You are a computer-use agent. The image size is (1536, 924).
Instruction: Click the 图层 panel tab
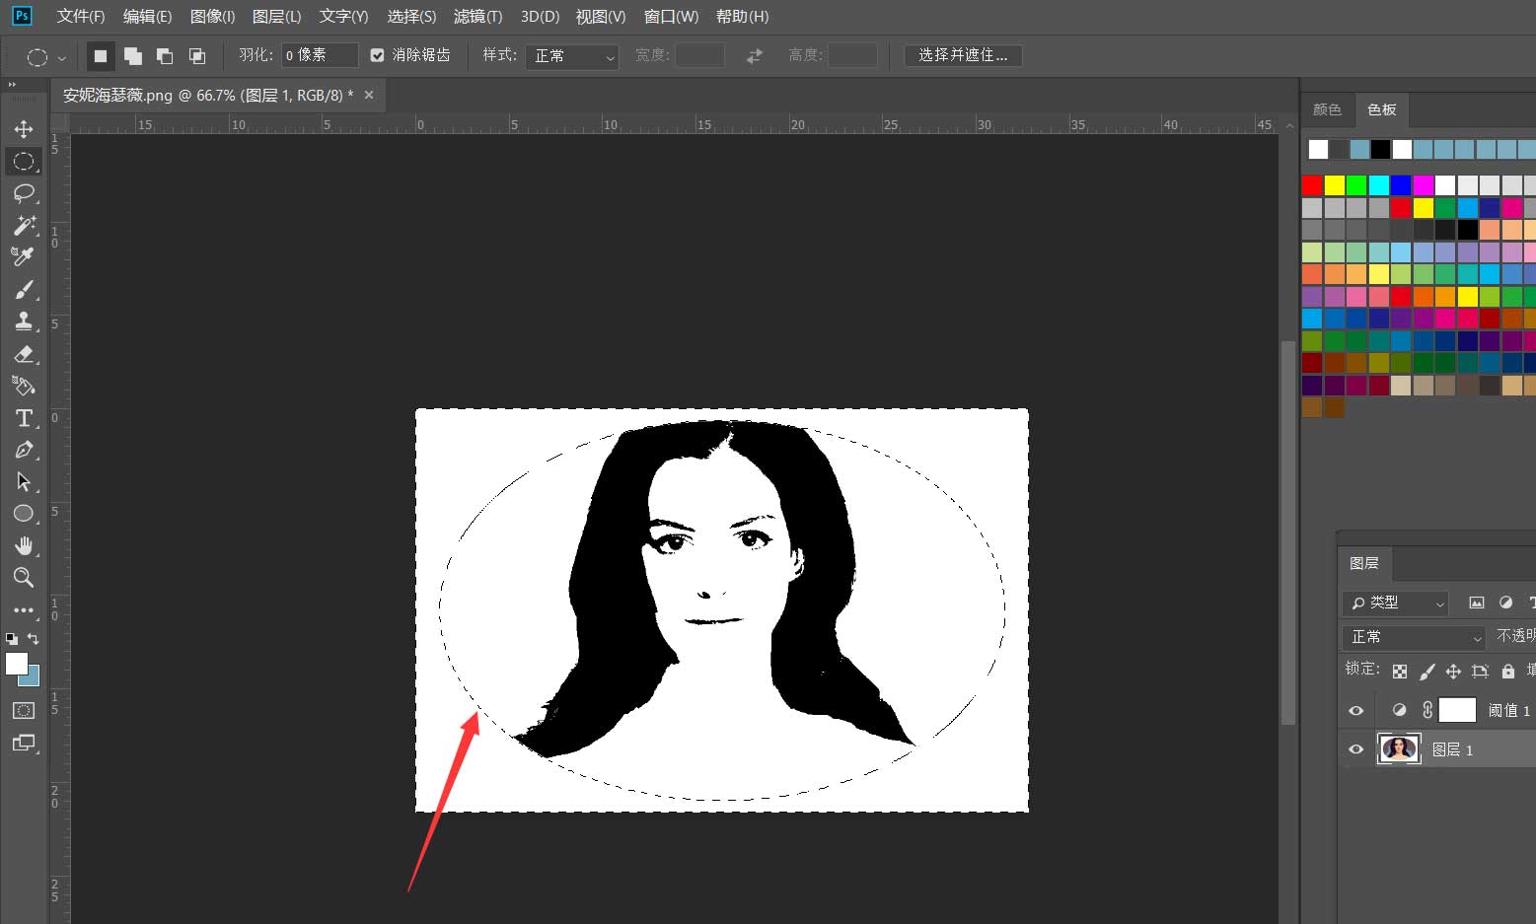pyautogui.click(x=1363, y=563)
